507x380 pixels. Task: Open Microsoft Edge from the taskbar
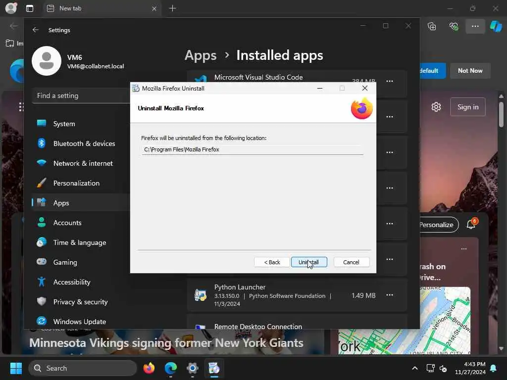tap(171, 368)
